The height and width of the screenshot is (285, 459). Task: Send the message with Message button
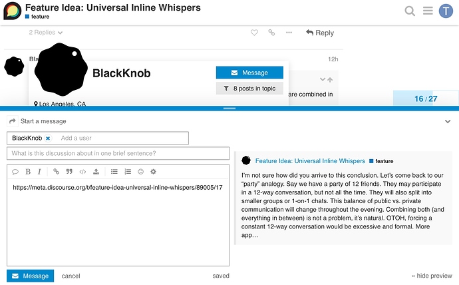pos(31,276)
